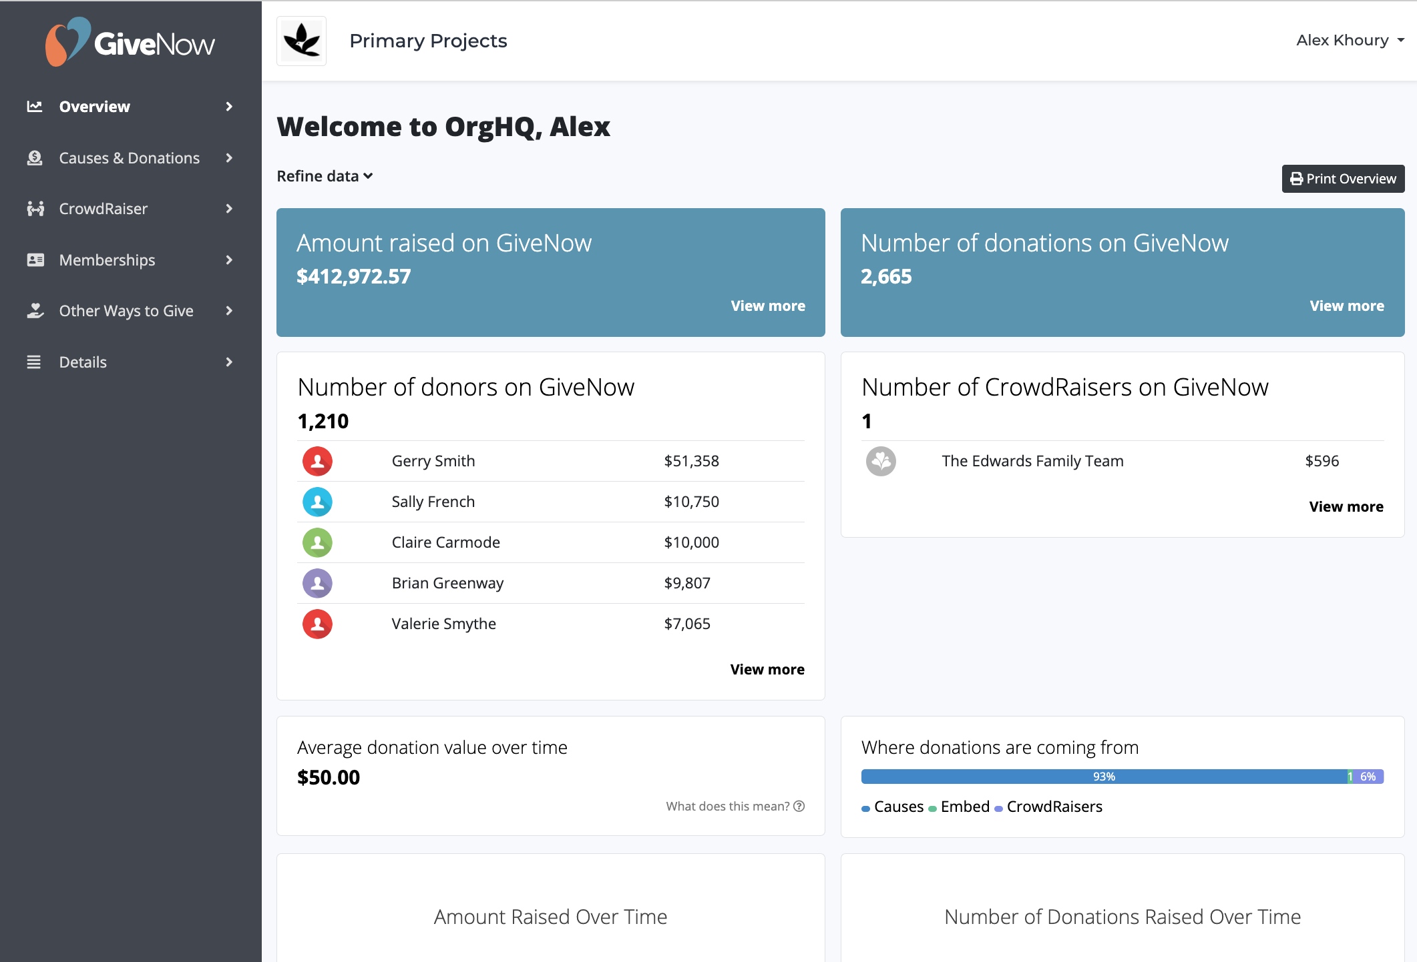Go to Memberships section
Image resolution: width=1417 pixels, height=962 pixels.
pos(131,260)
